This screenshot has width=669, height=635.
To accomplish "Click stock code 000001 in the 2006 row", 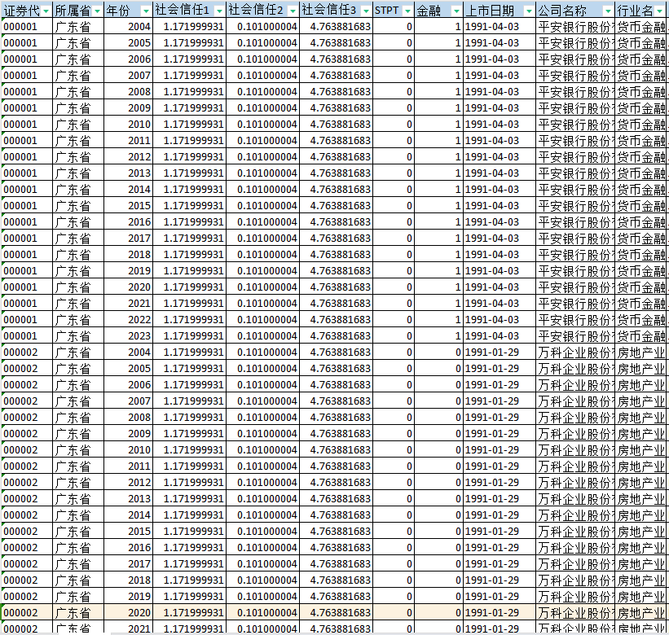I will coord(27,59).
